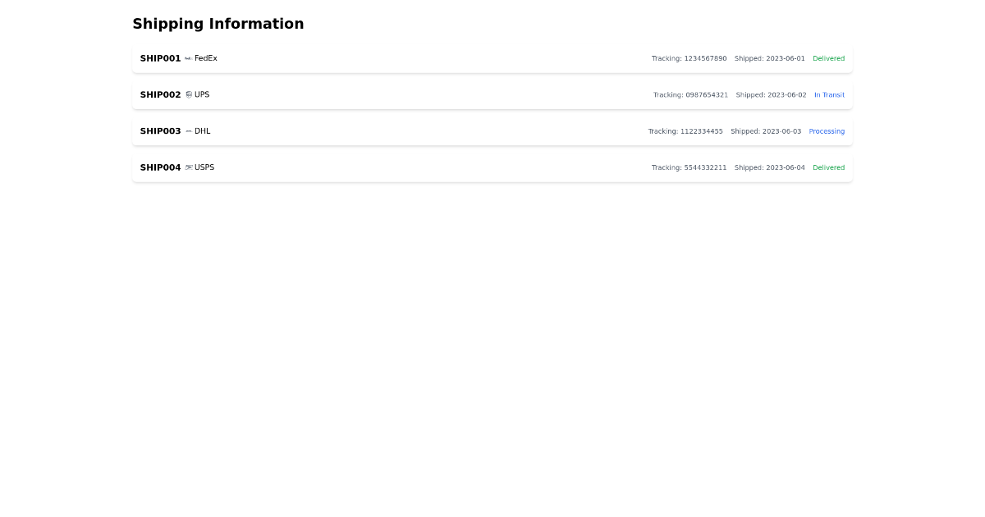The image size is (985, 517).
Task: Click tracking number 0987654321
Action: pos(691,94)
